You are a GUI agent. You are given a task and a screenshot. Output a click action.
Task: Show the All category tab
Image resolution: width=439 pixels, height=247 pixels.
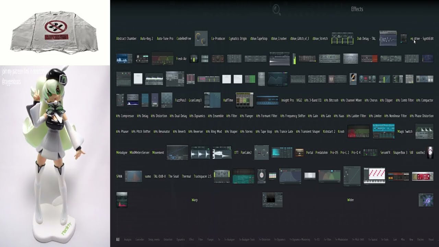click(x=118, y=239)
